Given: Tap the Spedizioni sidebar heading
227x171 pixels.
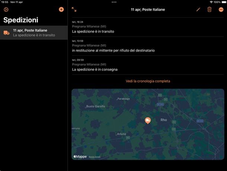Looking at the screenshot, I should click(21, 20).
